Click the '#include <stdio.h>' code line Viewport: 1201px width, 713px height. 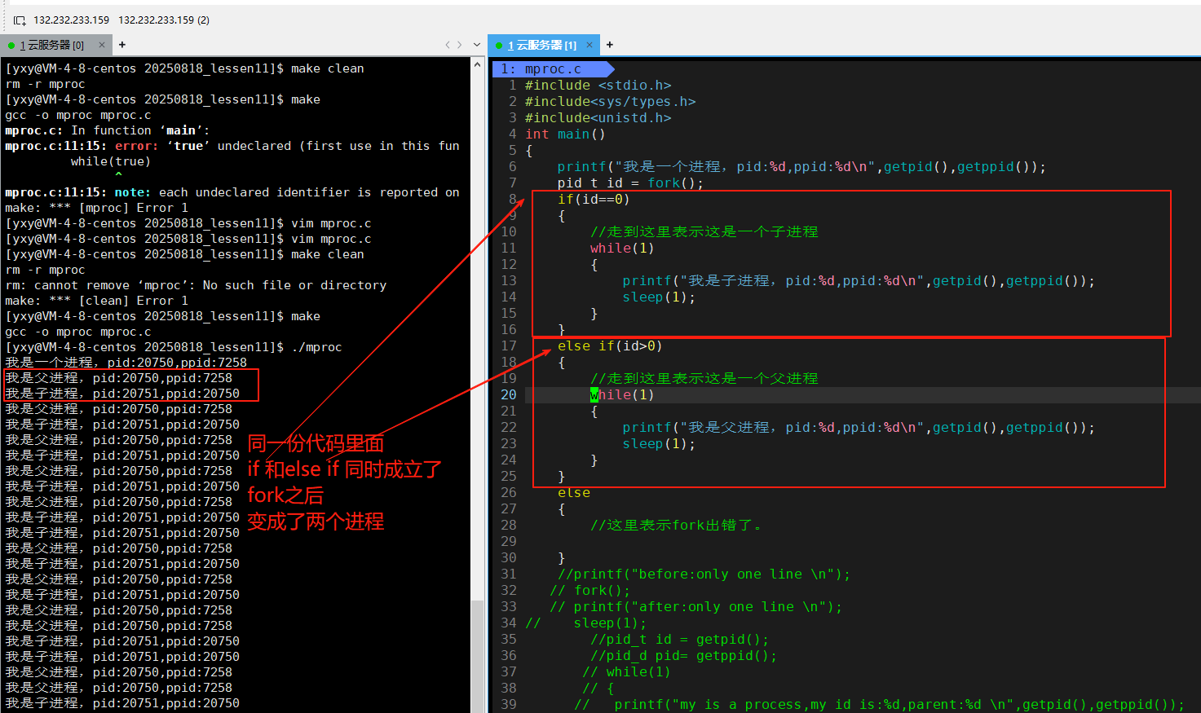click(x=598, y=86)
